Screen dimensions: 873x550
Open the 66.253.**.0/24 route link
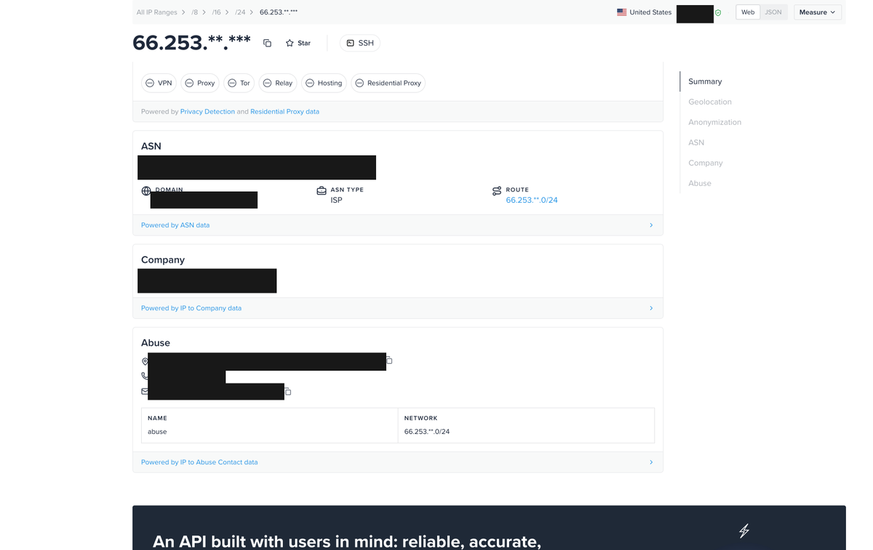point(532,201)
